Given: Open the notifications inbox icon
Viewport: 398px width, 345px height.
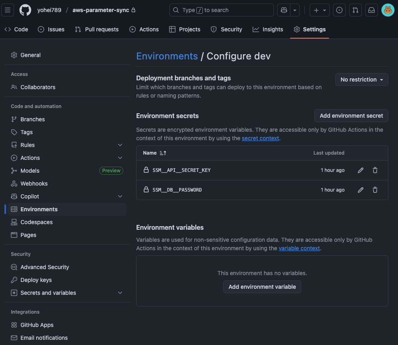Looking at the screenshot, I should (x=371, y=10).
